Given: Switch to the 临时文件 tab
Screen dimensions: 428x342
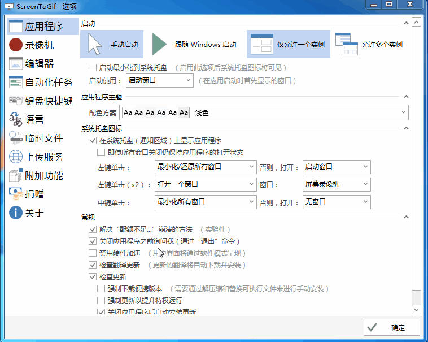Looking at the screenshot, I should (44, 138).
